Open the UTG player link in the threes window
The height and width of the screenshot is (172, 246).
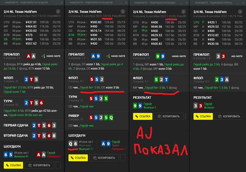[203, 22]
